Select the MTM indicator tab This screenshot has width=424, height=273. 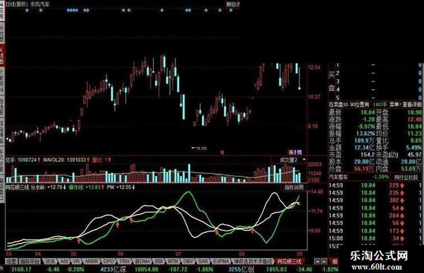(x=173, y=261)
